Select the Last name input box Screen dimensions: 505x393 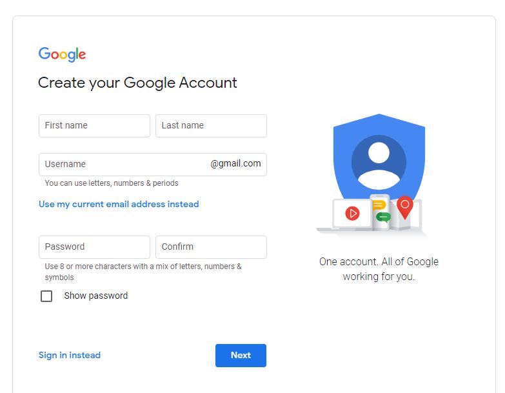[x=211, y=126]
